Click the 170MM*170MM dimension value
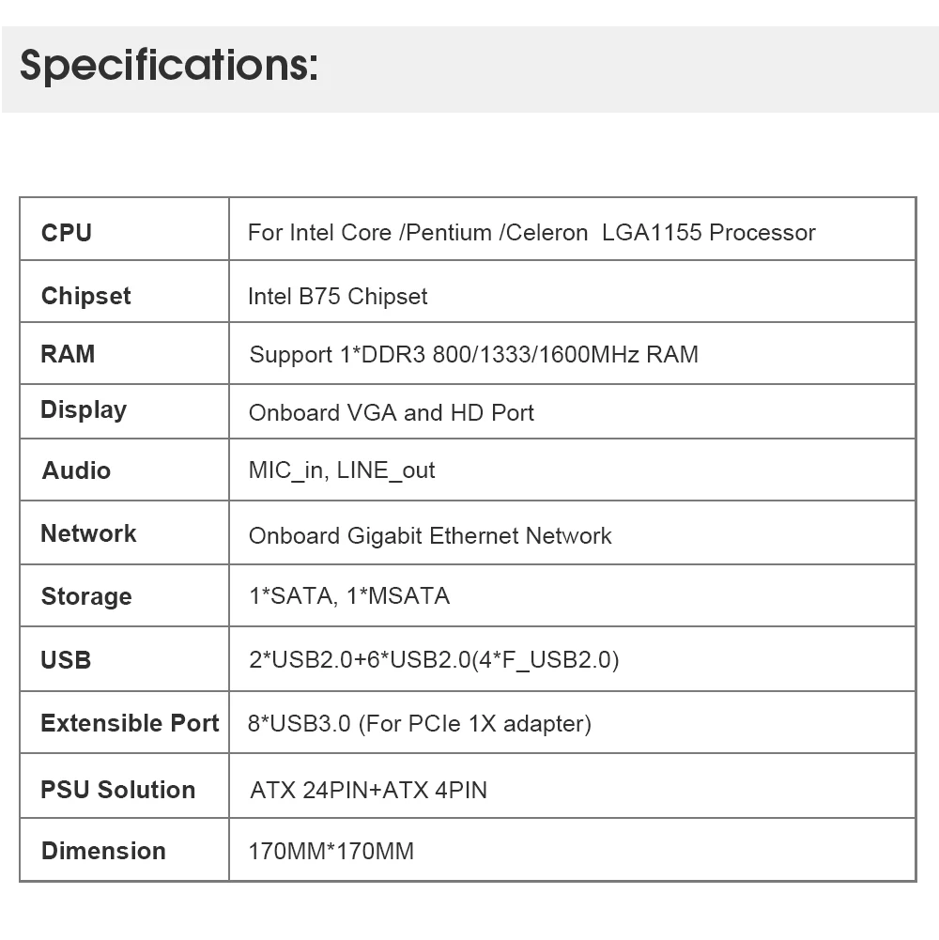 click(331, 853)
